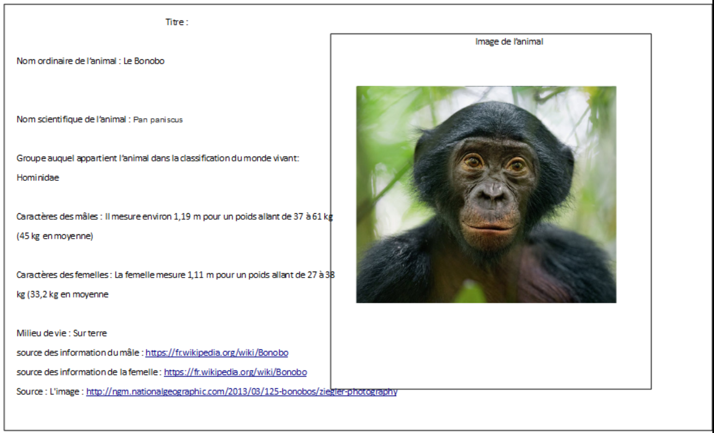Click the 'source des information de la femelle' label

click(88, 372)
